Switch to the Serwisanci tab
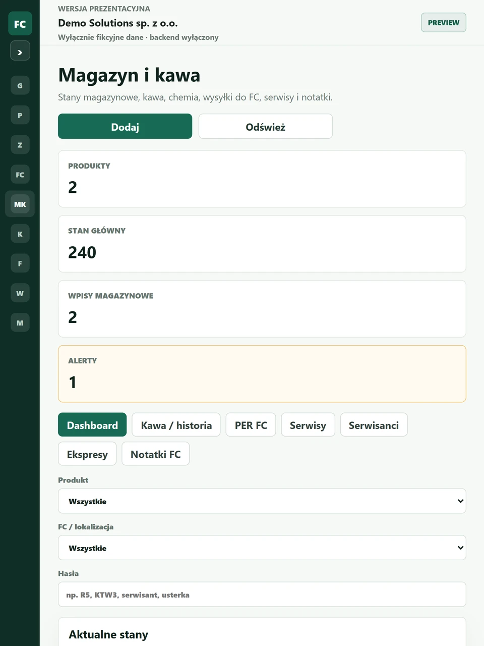This screenshot has height=646, width=484. tap(374, 425)
